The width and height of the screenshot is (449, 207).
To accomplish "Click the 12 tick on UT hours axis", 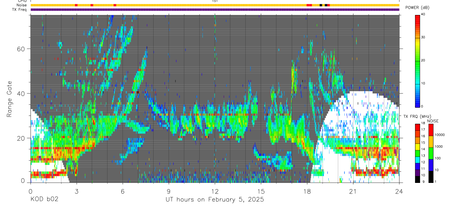I will [215, 191].
